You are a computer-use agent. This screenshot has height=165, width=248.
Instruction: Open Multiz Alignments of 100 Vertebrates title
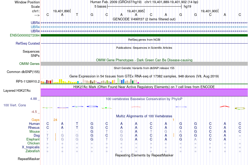(x=144, y=116)
